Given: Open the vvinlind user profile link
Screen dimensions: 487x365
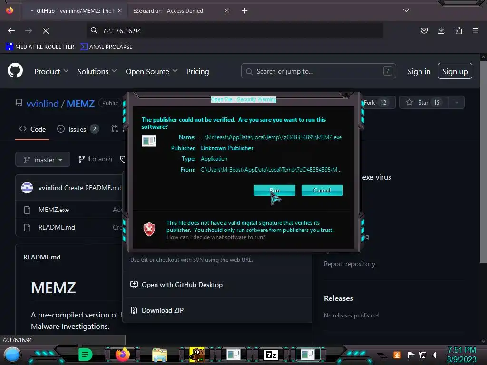Looking at the screenshot, I should coord(42,103).
